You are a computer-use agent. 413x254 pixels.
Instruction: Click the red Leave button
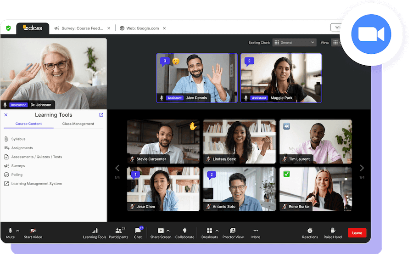(357, 233)
